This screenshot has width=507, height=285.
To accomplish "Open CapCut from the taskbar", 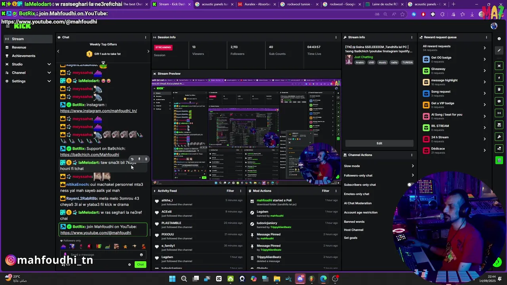I will [x=219, y=279].
